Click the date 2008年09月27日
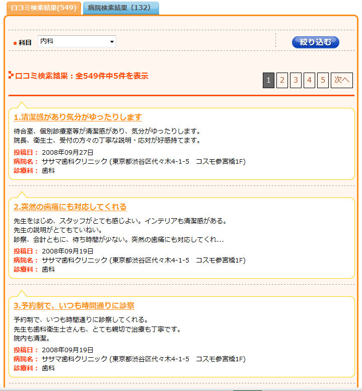This screenshot has height=391, width=362. click(67, 152)
